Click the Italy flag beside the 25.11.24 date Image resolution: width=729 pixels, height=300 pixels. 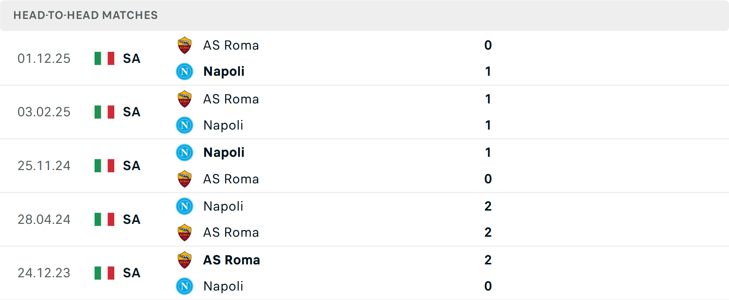[104, 166]
